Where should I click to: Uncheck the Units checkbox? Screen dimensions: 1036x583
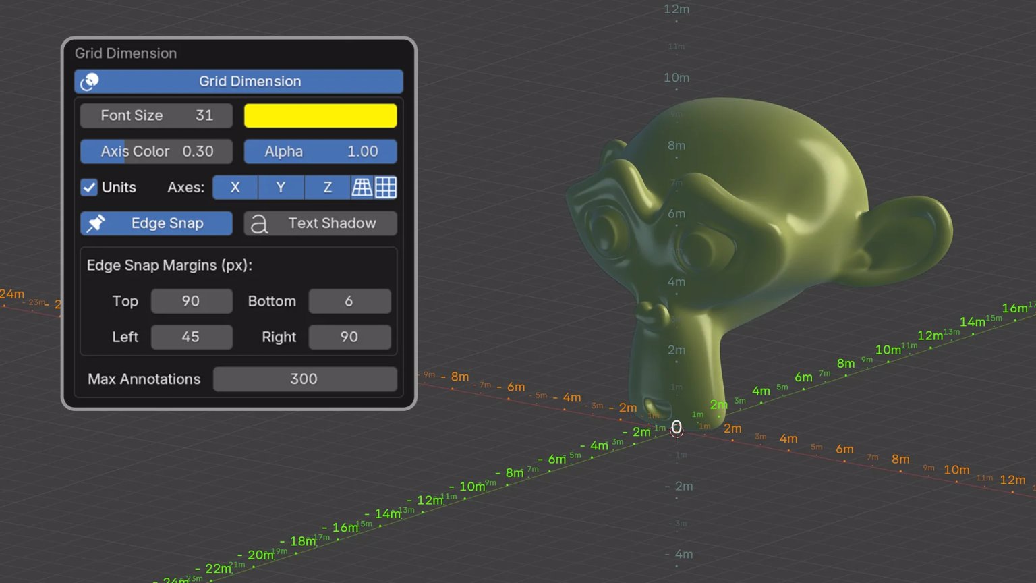(x=90, y=188)
